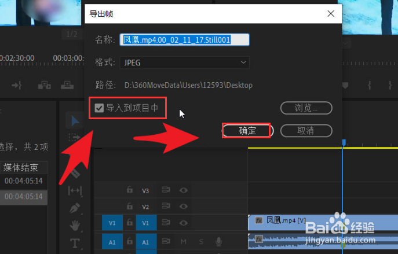The height and width of the screenshot is (254, 398).
Task: Click the 取消 button
Action: [x=306, y=131]
